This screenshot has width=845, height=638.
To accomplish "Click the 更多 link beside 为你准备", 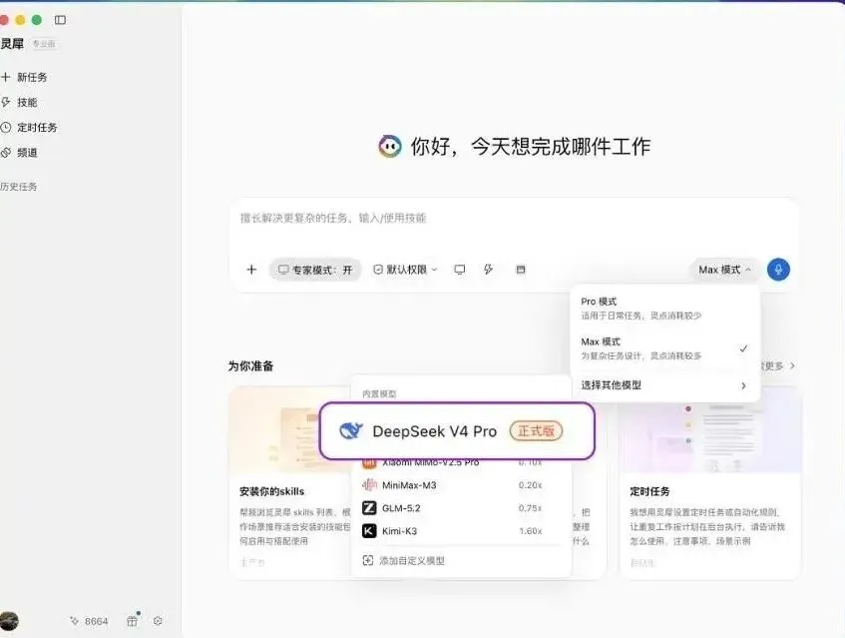I will pos(777,365).
